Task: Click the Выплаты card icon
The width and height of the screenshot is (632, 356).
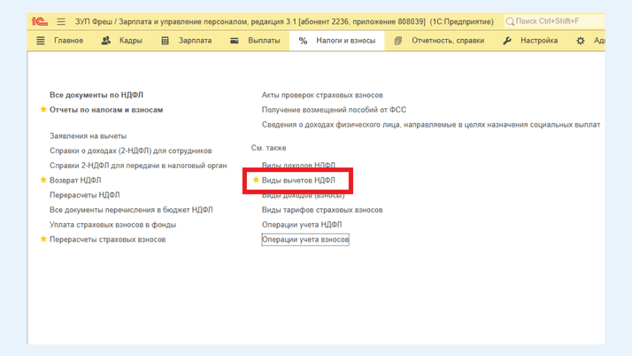Action: (x=235, y=41)
